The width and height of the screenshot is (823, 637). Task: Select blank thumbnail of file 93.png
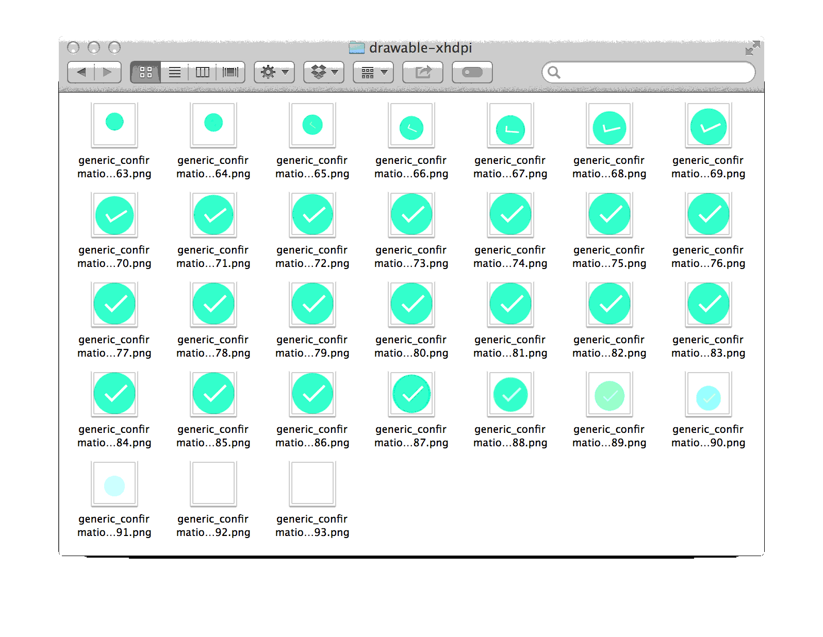(x=312, y=484)
